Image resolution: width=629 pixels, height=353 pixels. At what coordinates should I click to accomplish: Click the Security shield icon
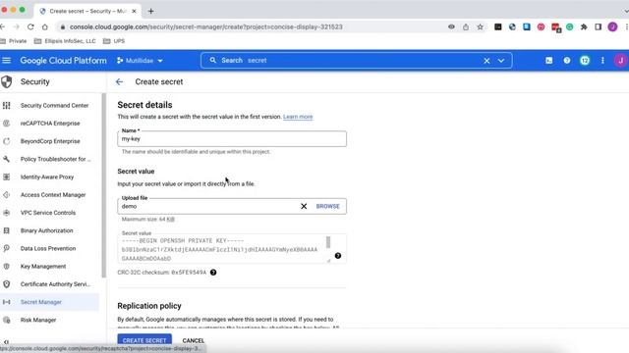7,81
